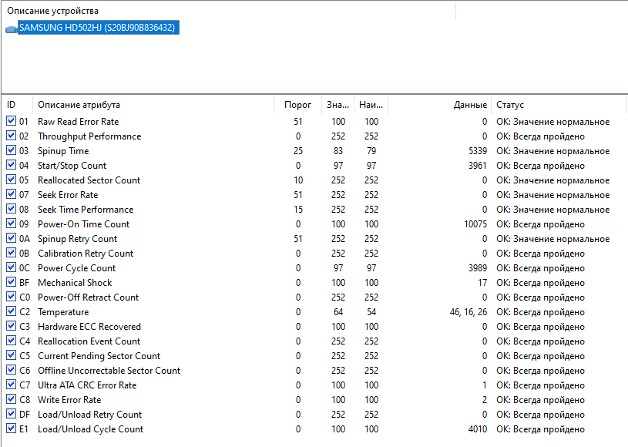Select the Seek Error Rate row
Viewport: 628px width, 447px height.
(68, 195)
